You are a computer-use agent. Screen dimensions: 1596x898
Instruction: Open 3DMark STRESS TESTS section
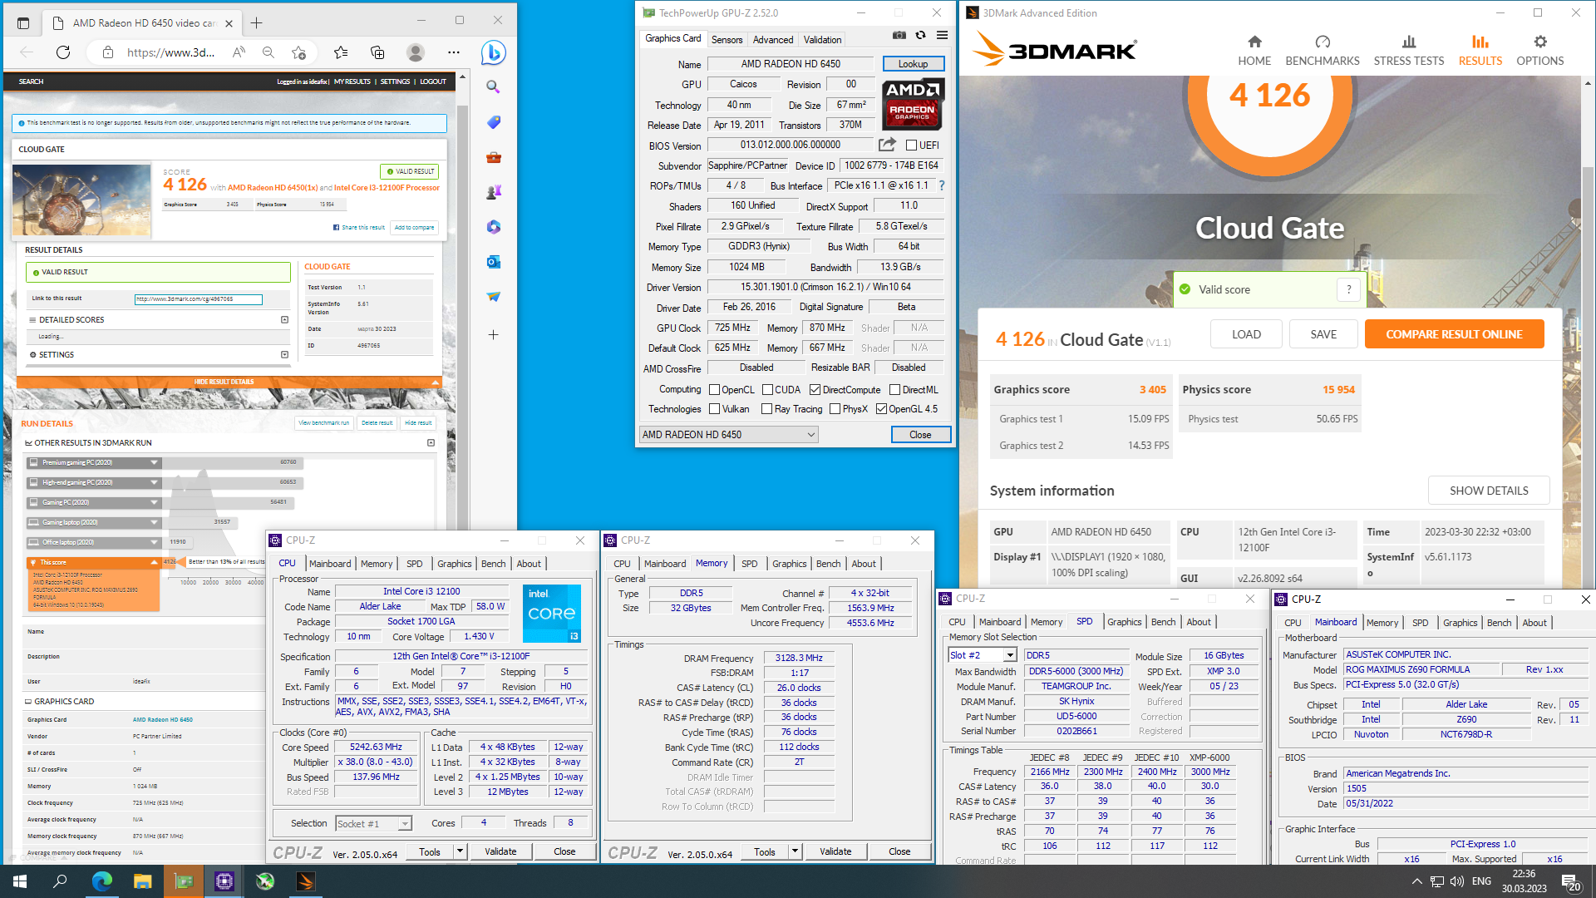click(x=1409, y=51)
